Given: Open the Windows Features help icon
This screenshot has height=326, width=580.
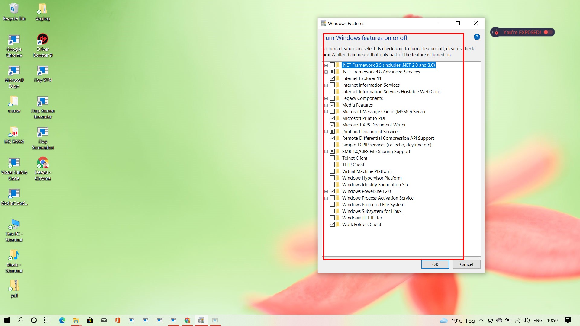Looking at the screenshot, I should [477, 37].
